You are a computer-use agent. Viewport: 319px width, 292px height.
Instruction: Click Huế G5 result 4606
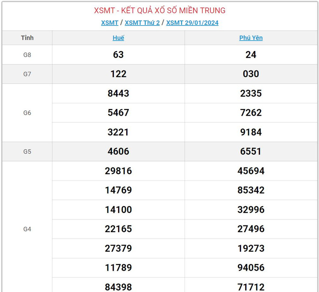pos(118,151)
